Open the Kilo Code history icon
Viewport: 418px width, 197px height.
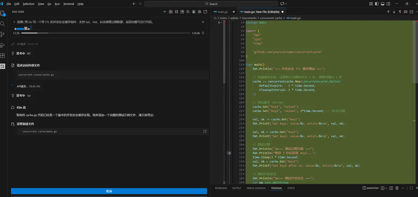click(188, 12)
